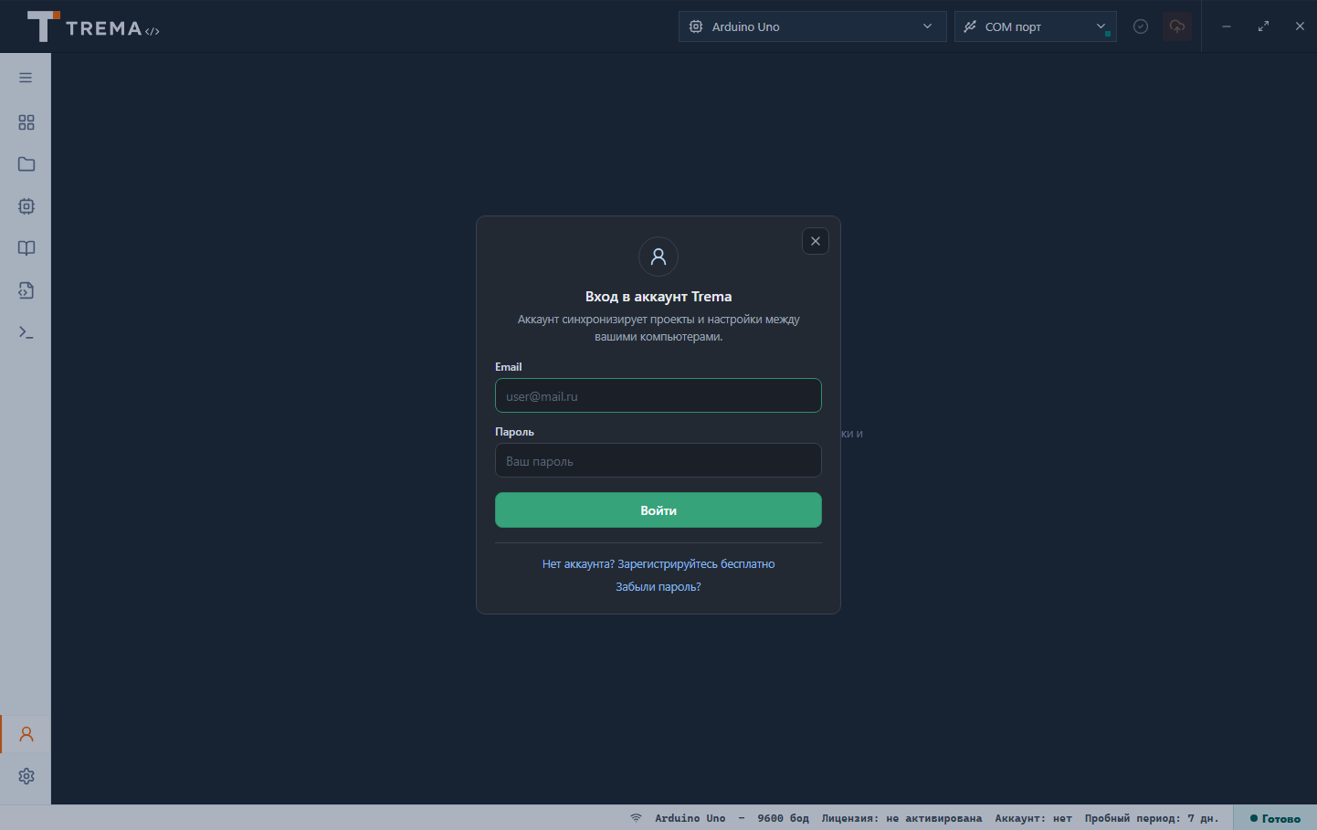Open the Зарегистрируйтесь бесплатно registration link
1317x830 pixels.
point(696,564)
